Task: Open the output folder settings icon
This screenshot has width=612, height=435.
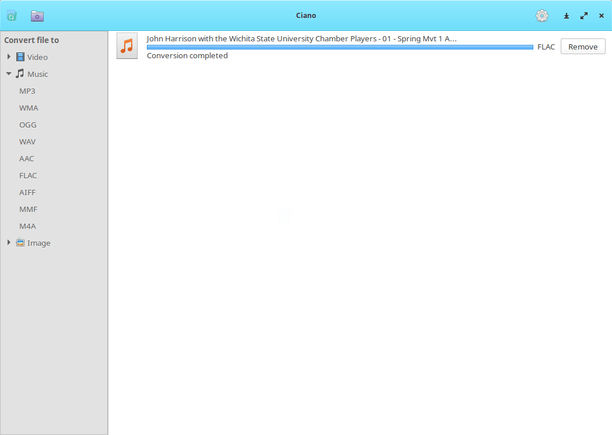Action: tap(37, 16)
